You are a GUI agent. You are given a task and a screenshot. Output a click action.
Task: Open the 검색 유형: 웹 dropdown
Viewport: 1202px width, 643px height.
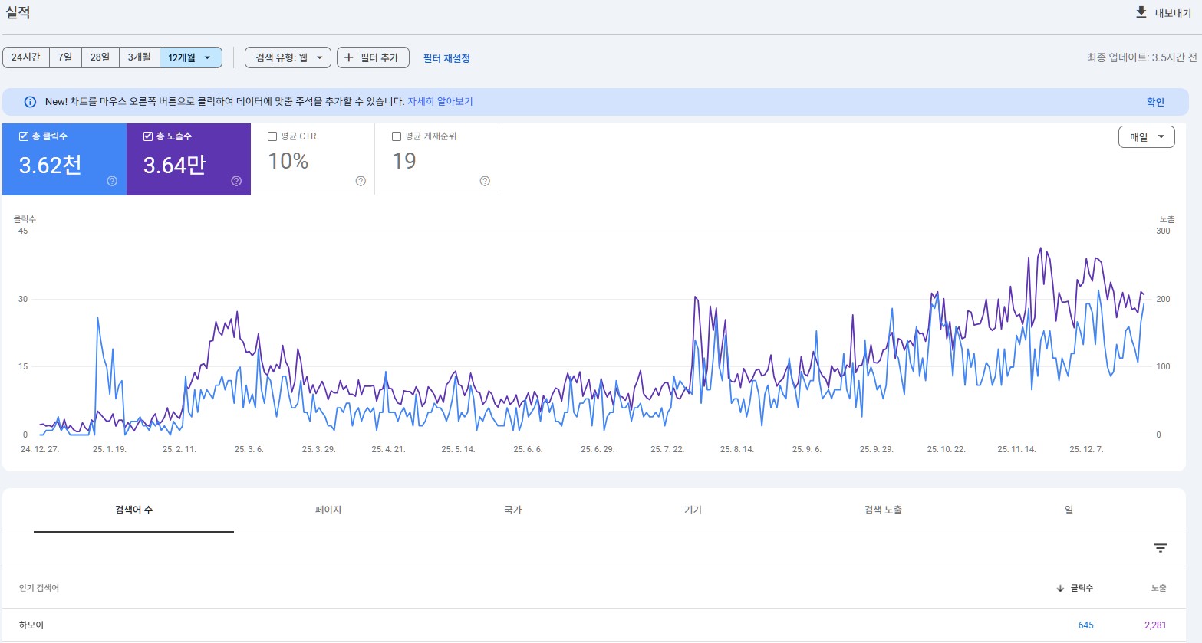tap(288, 57)
